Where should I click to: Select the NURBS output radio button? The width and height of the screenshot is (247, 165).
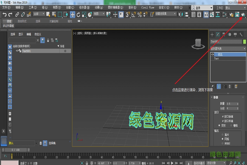222,143
